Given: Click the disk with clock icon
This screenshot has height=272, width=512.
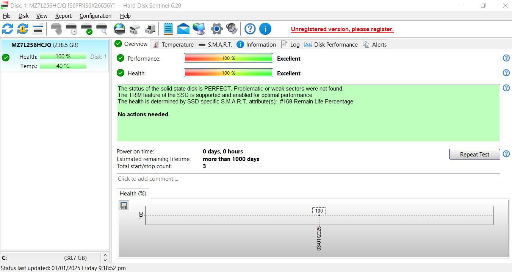Looking at the screenshot, I should point(72,29).
